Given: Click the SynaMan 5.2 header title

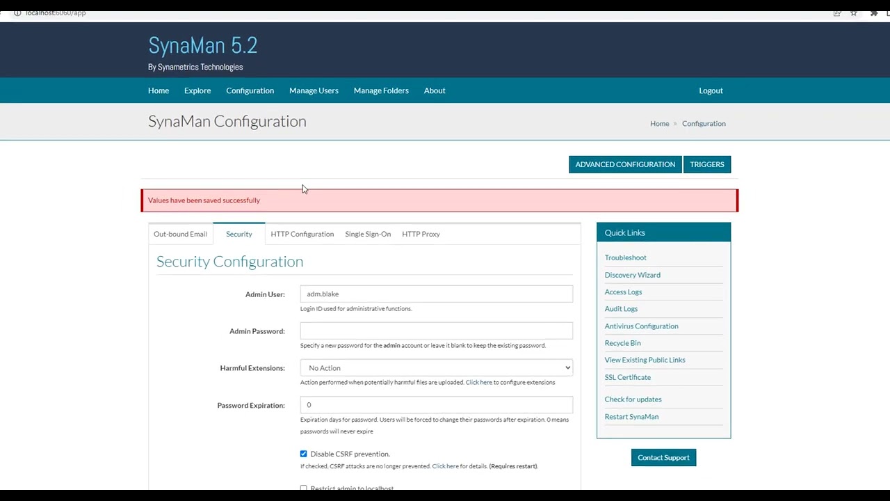Looking at the screenshot, I should (x=202, y=45).
